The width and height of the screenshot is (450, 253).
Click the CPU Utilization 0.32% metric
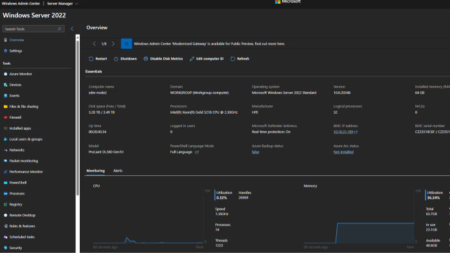point(224,195)
